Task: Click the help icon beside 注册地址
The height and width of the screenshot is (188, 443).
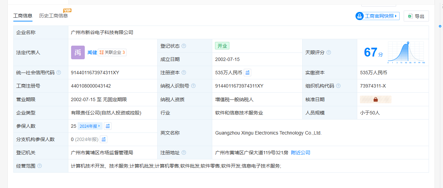Action: pyautogui.click(x=184, y=153)
